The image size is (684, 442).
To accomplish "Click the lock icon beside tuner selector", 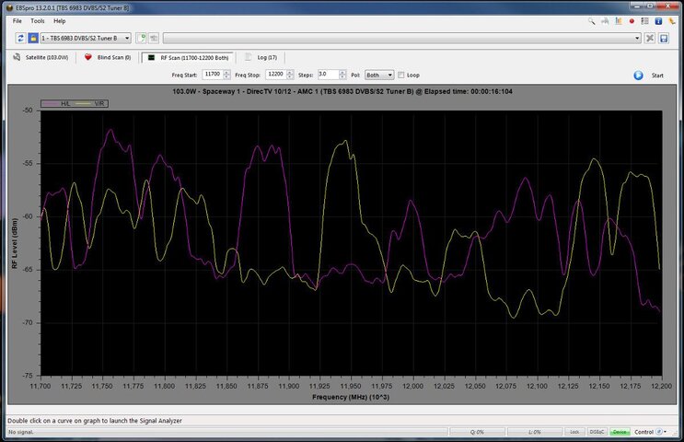I will click(33, 38).
